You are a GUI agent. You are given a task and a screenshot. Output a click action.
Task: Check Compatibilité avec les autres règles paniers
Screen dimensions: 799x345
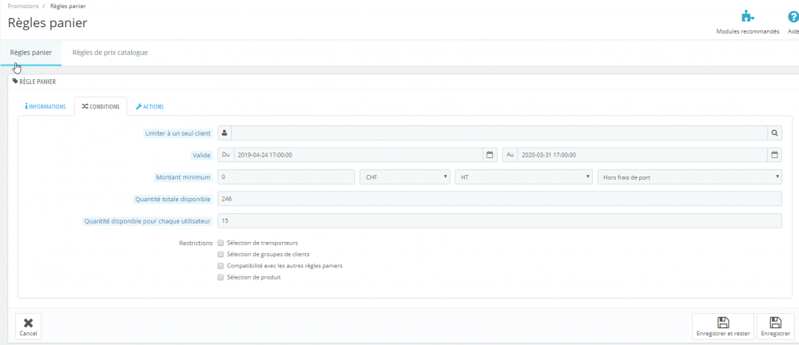click(x=221, y=266)
